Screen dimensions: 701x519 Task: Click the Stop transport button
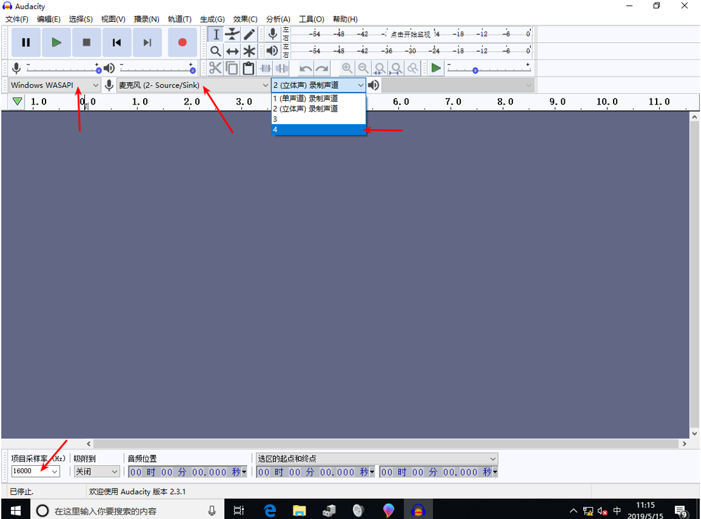87,42
